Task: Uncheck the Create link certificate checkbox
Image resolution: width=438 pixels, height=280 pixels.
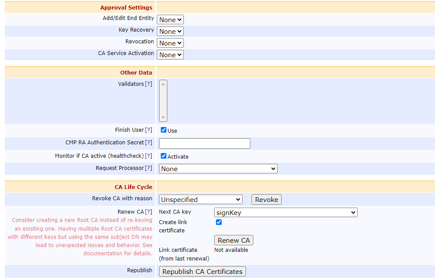Action: [219, 222]
